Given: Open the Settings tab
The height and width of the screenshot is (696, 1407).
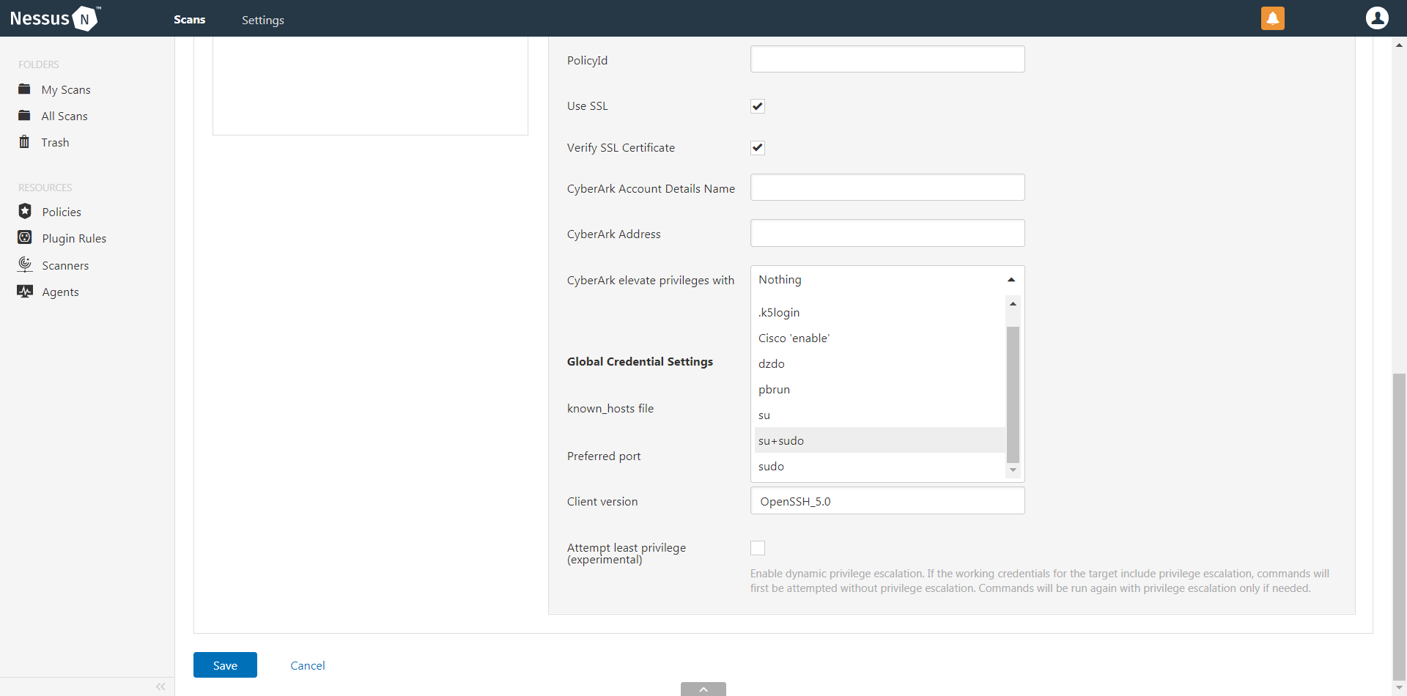Looking at the screenshot, I should click(262, 20).
